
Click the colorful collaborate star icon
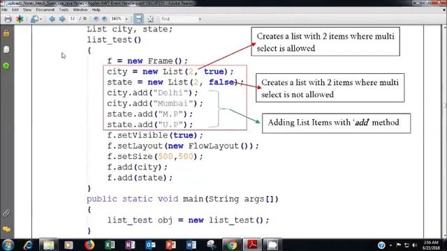click(x=20, y=19)
